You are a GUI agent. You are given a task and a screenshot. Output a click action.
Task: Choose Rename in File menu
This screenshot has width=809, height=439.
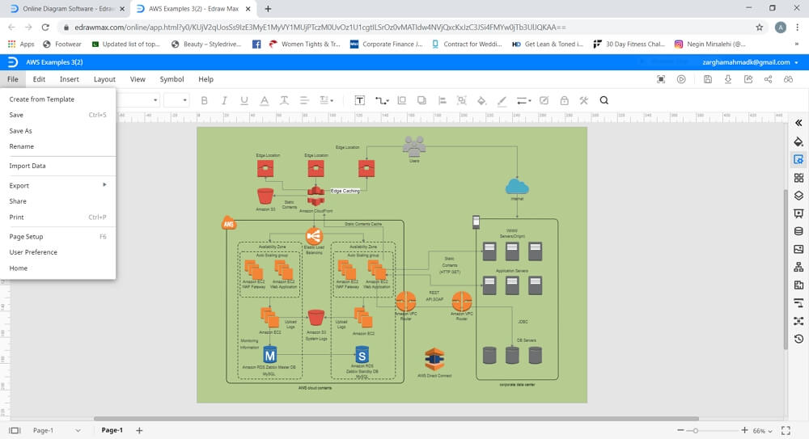[22, 146]
